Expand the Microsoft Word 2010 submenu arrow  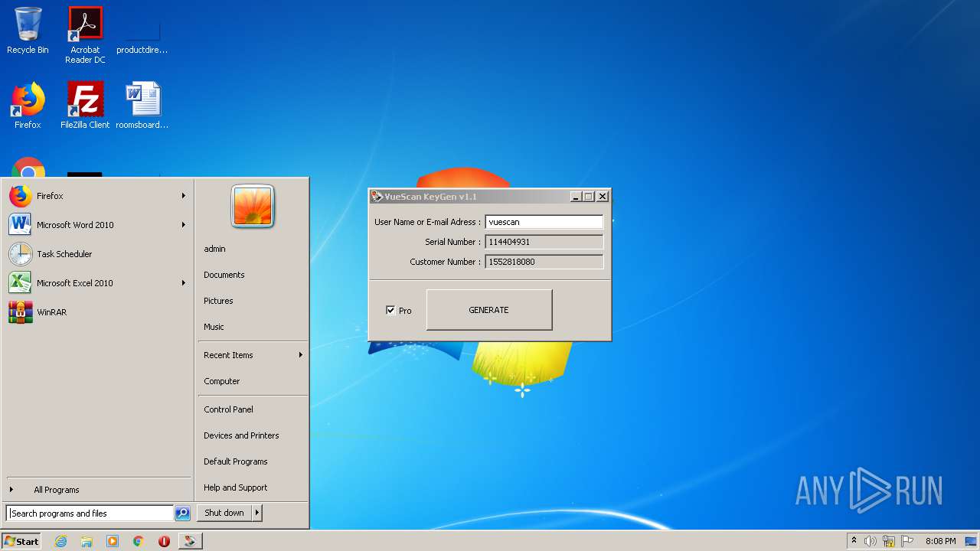[184, 225]
